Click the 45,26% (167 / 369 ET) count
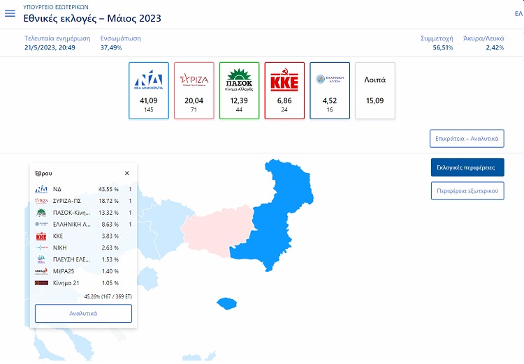This screenshot has width=524, height=364. [108, 296]
